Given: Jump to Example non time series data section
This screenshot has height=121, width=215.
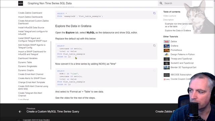Looking at the screenshot, I should coord(178,25).
